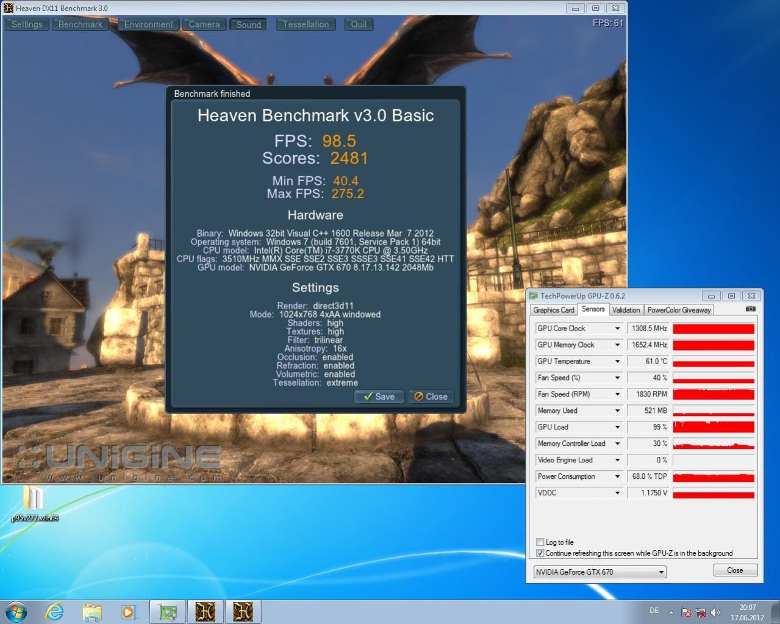780x624 pixels.
Task: Expand the Video Engine Load dropdown
Action: coord(617,460)
